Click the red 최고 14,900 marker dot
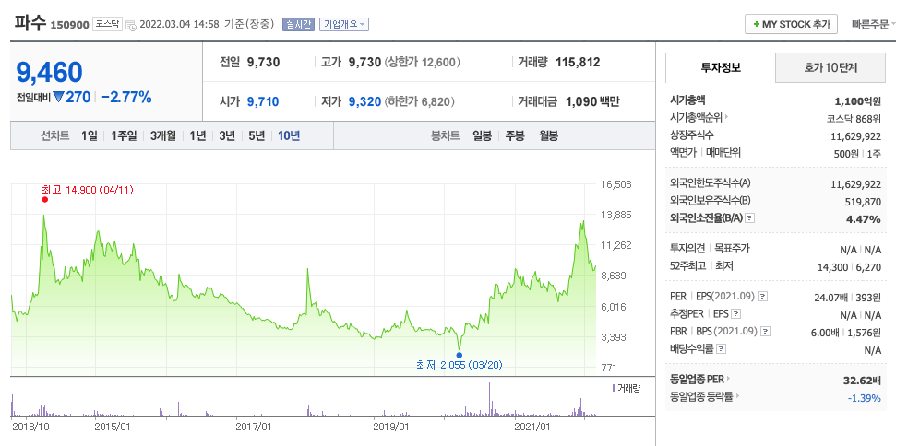The width and height of the screenshot is (908, 446). click(x=44, y=200)
